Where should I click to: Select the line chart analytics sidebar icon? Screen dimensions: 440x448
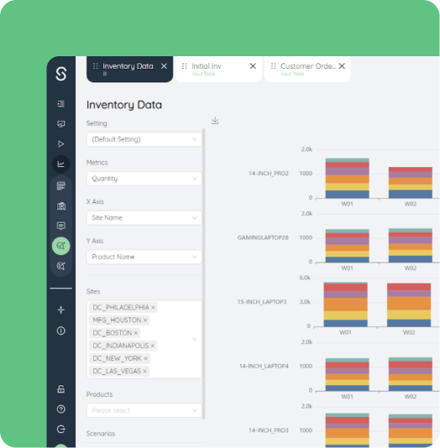coord(61,164)
